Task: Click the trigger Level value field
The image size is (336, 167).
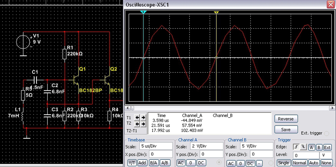Action: coord(306,155)
